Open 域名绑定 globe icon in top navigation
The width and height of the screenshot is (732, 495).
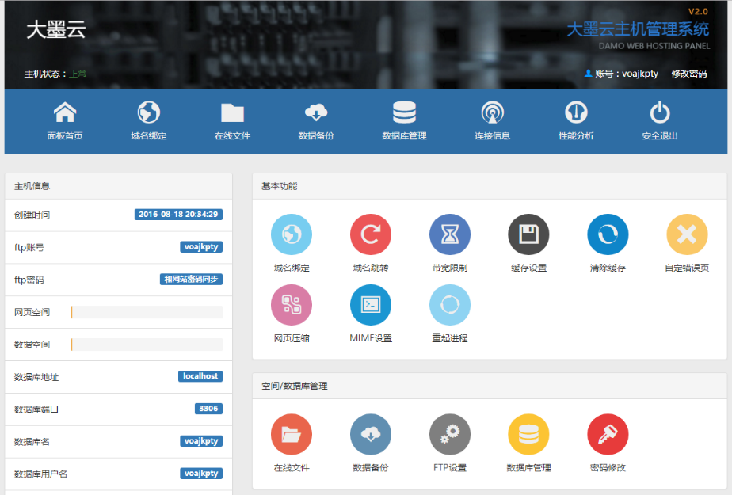tap(148, 112)
